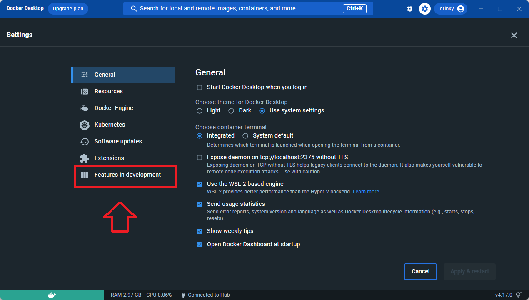
Task: Choose the Integrated container terminal
Action: coord(200,136)
